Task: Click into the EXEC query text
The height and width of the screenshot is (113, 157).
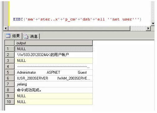Action: point(77,19)
